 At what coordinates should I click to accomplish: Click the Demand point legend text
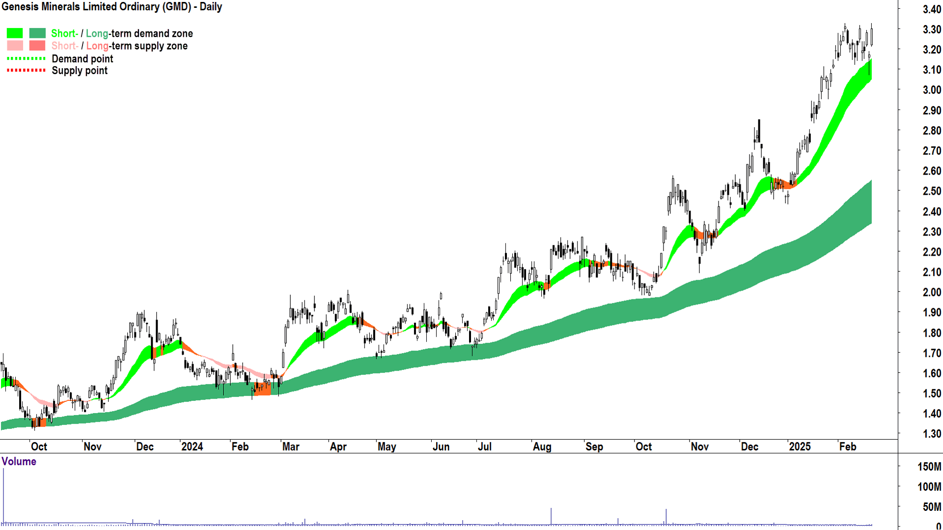83,59
